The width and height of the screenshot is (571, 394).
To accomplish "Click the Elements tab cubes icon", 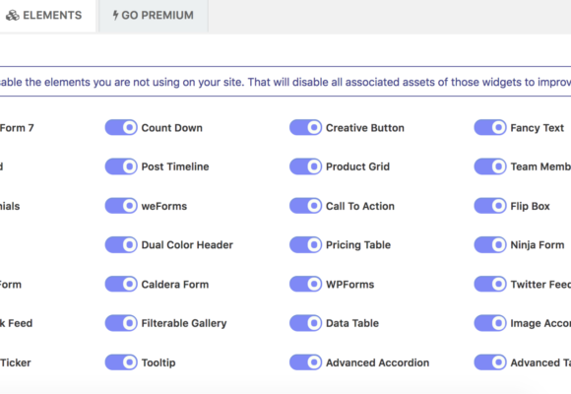I will tap(13, 16).
